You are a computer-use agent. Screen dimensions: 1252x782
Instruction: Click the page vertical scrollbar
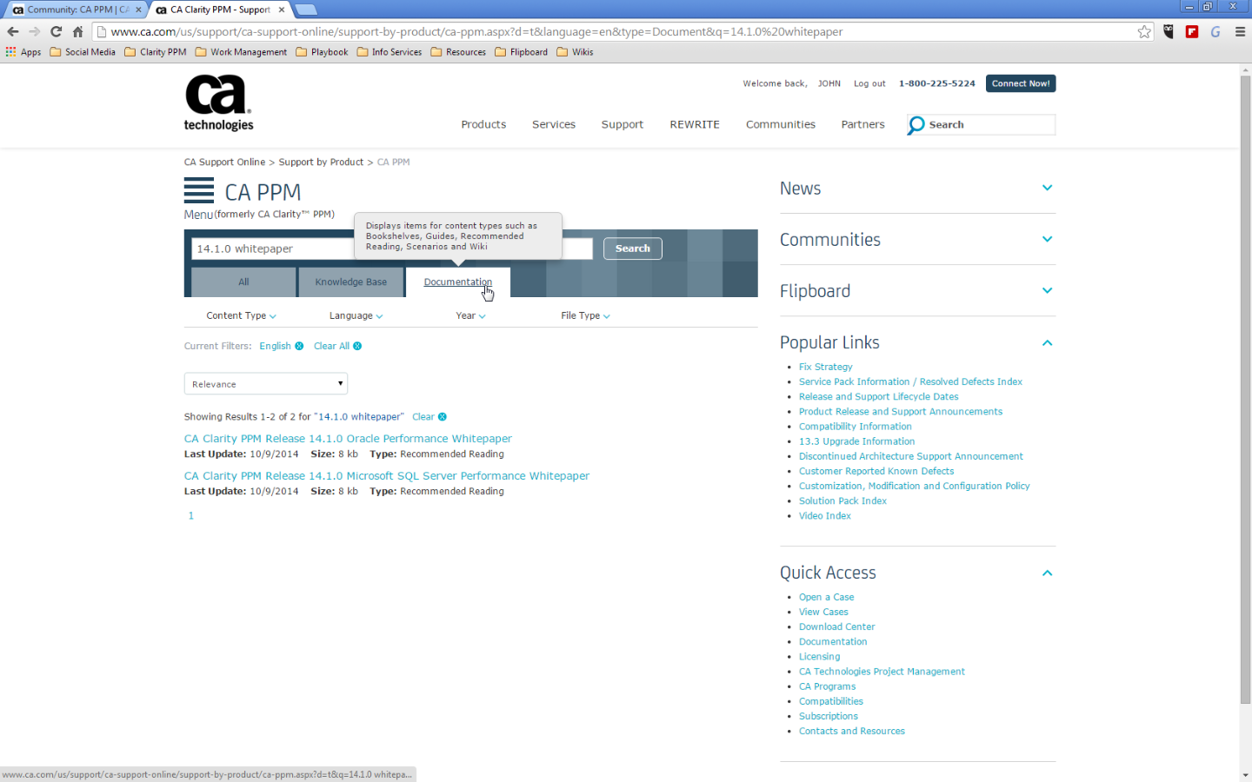coord(1245,390)
